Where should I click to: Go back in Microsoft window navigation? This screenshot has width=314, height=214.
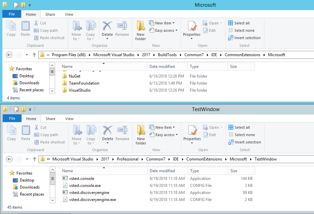[x=9, y=55]
